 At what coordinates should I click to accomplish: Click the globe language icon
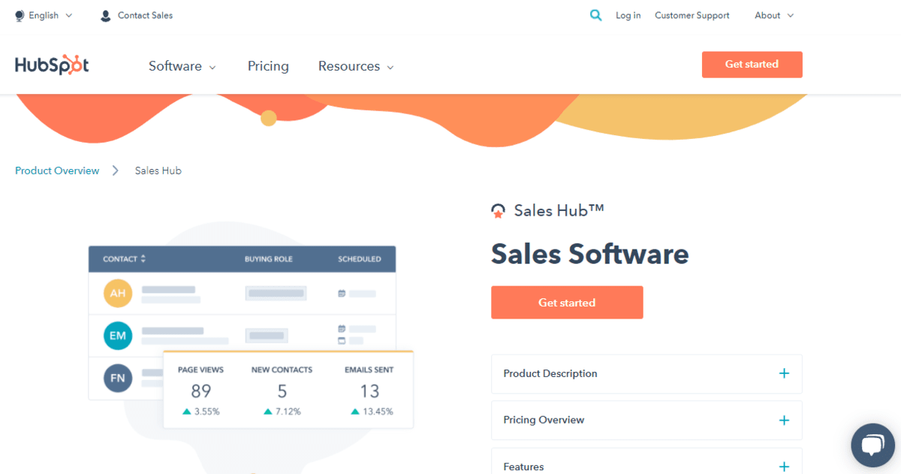pos(20,15)
